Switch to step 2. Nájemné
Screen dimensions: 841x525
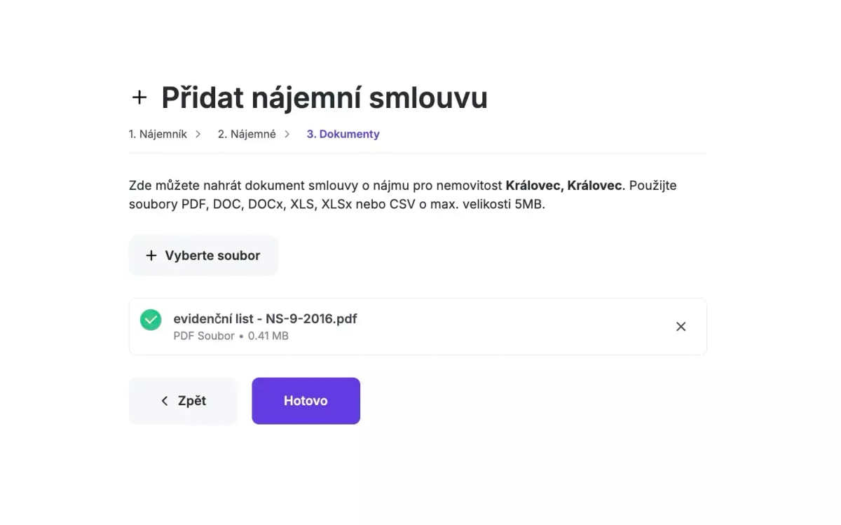[247, 133]
